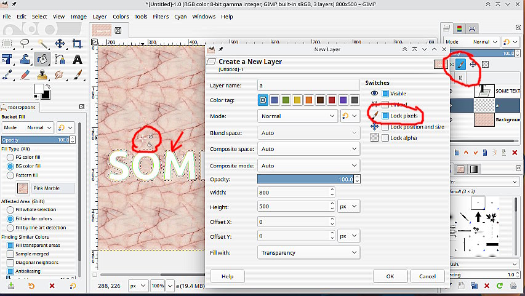This screenshot has width=525, height=296.
Task: Open the Layers panel Mode dropdown
Action: pyautogui.click(x=471, y=42)
